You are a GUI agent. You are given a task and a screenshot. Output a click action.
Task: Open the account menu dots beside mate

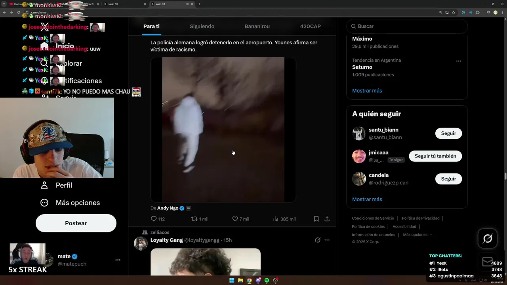(x=118, y=260)
